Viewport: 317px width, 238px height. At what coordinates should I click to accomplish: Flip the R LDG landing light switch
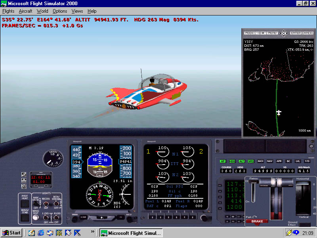coord(56,217)
